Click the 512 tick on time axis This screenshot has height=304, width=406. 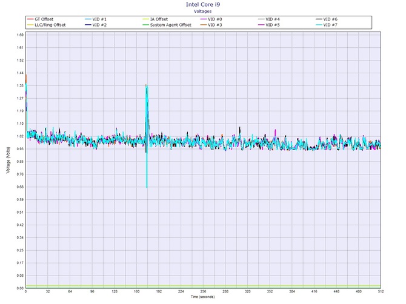381,291
